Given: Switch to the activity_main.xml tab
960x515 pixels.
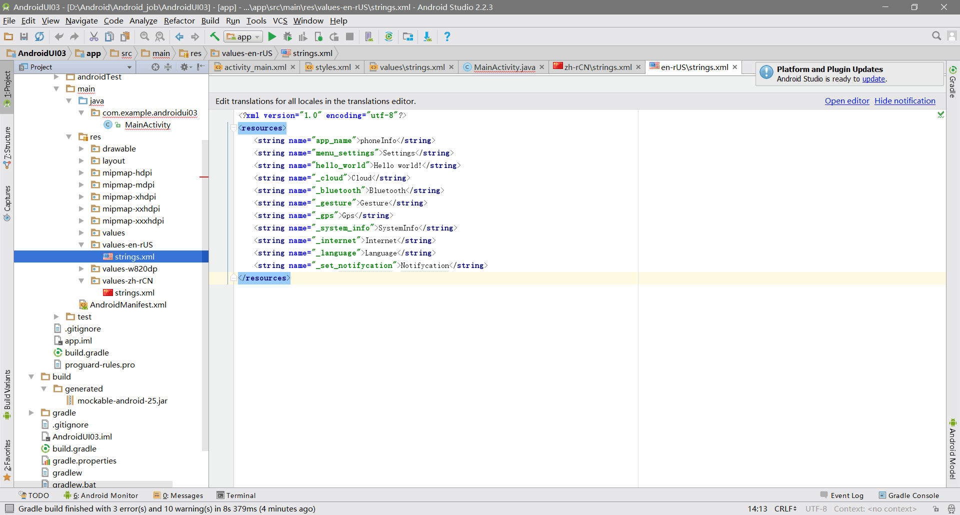Looking at the screenshot, I should 255,67.
